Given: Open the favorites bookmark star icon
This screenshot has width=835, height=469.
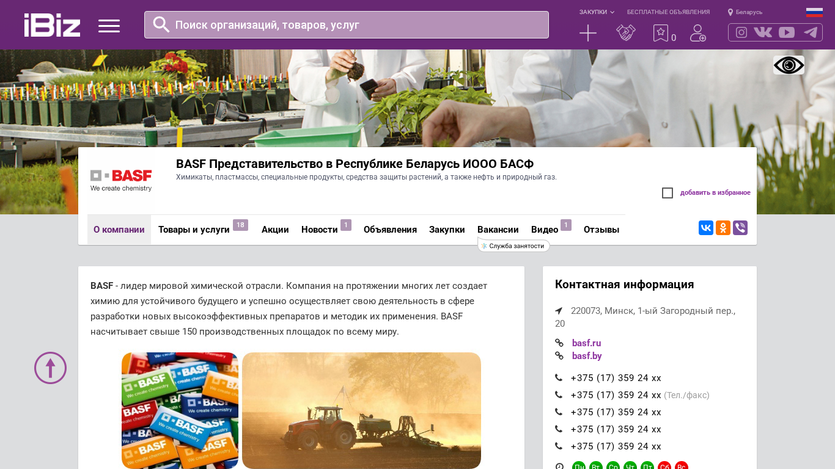Looking at the screenshot, I should tap(661, 33).
